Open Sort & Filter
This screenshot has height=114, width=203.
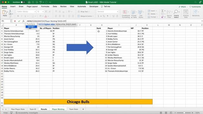[169, 14]
